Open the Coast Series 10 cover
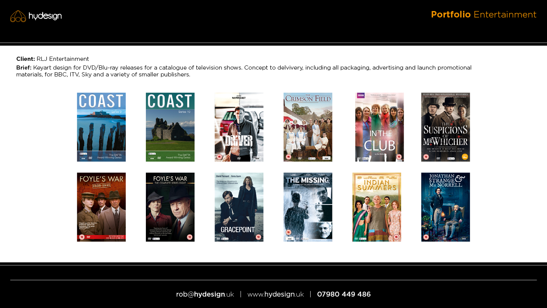The height and width of the screenshot is (308, 547). point(170,127)
